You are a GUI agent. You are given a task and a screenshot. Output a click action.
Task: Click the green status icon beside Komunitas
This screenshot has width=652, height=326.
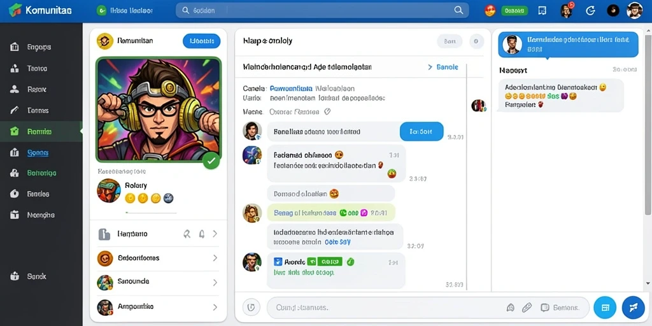pos(101,11)
